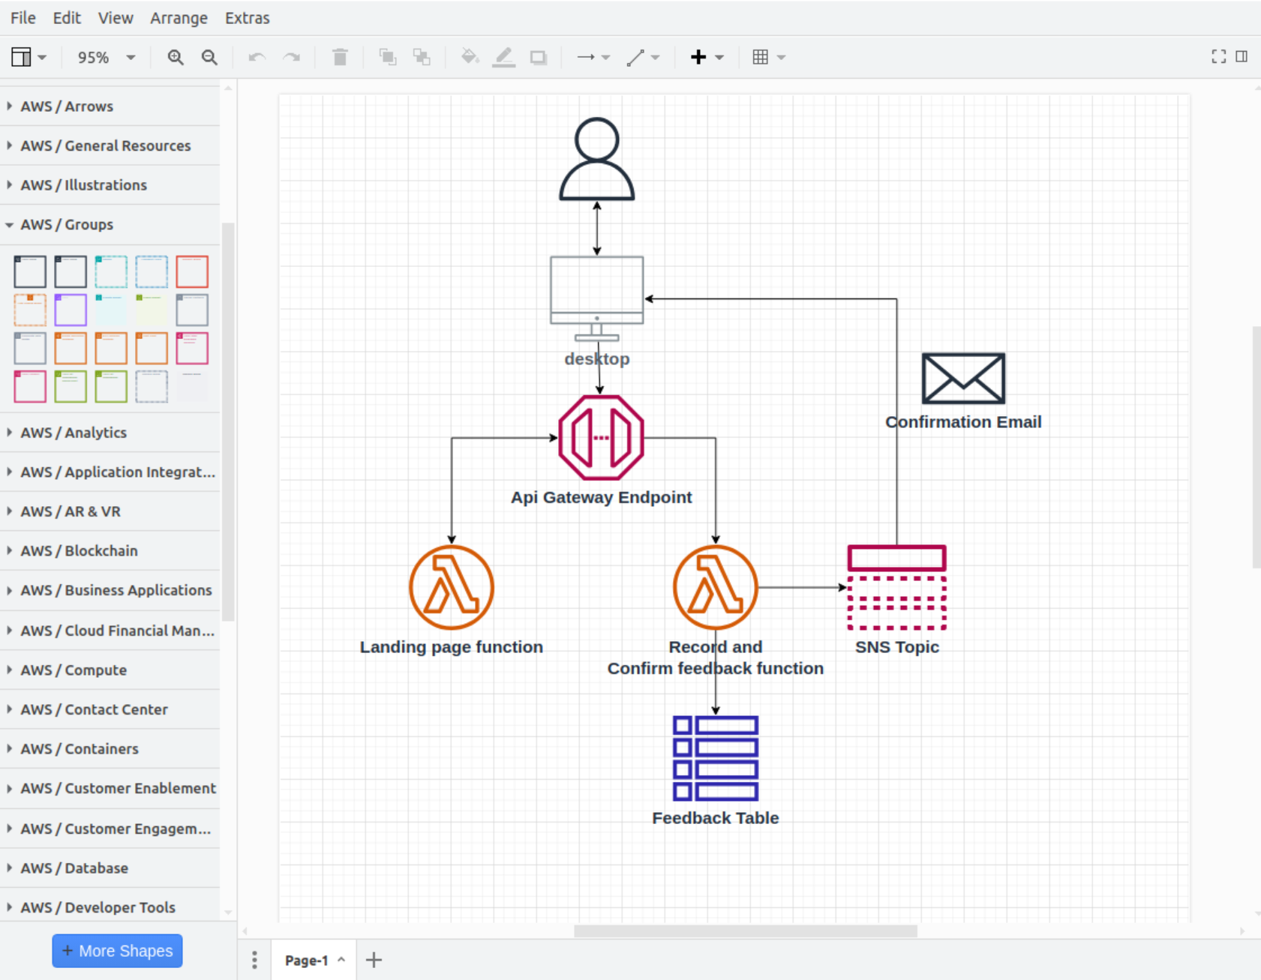Expand AWS / Database category
Image resolution: width=1261 pixels, height=980 pixels.
110,868
